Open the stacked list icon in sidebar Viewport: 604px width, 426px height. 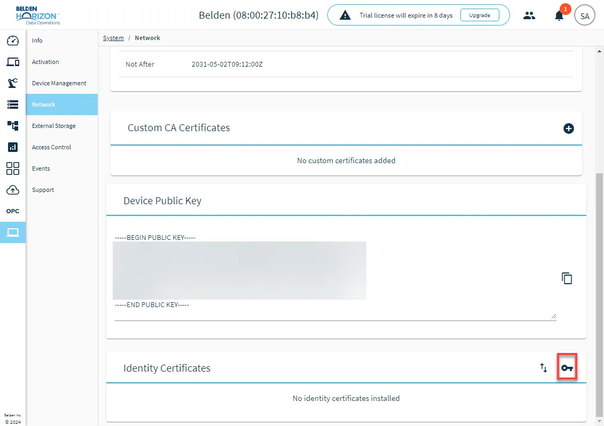pyautogui.click(x=13, y=104)
